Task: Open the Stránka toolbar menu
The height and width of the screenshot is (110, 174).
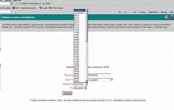Action: (x=143, y=12)
